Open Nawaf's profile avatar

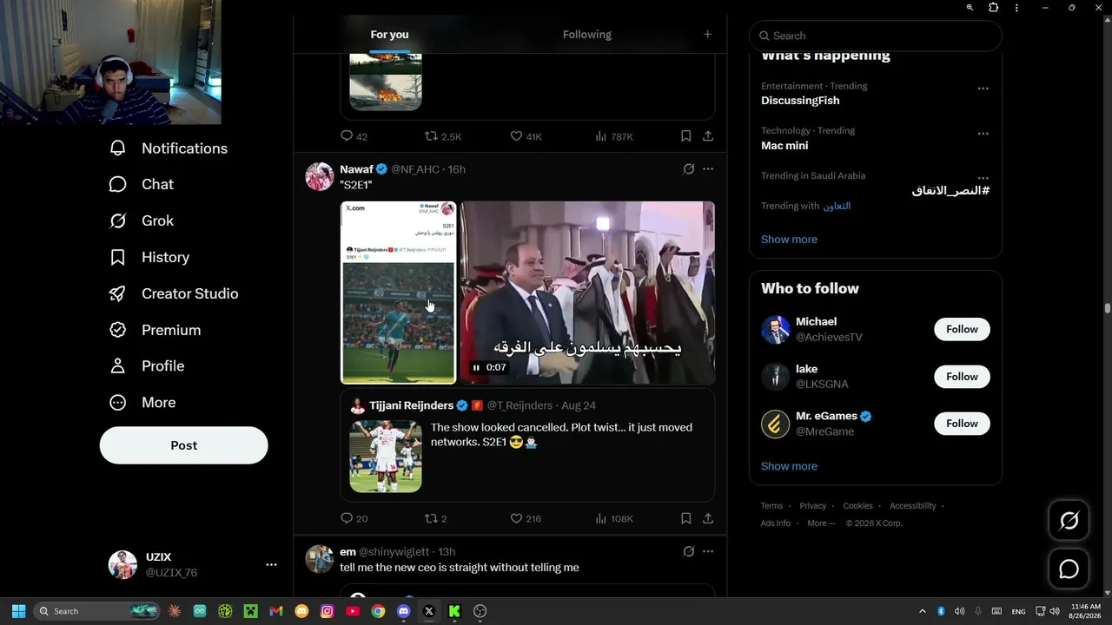click(320, 176)
